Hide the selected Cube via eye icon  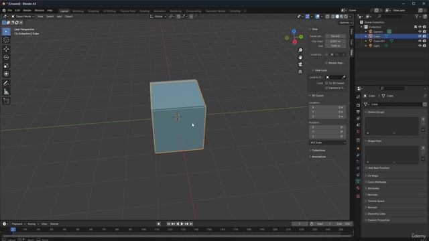point(420,36)
